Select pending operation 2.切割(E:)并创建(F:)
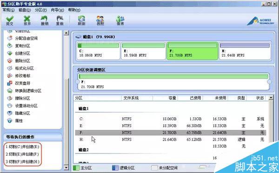279x173 pixels. click(22, 154)
